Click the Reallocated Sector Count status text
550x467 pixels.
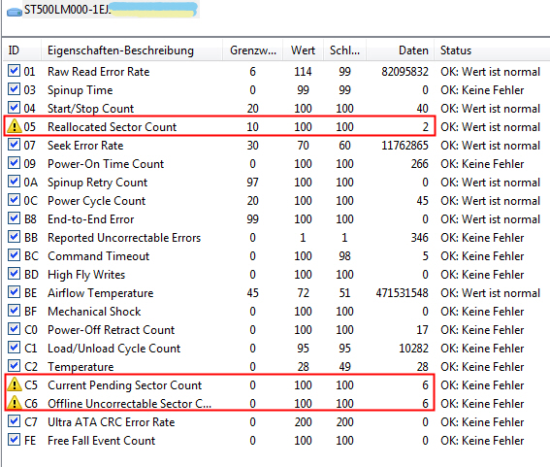[491, 127]
